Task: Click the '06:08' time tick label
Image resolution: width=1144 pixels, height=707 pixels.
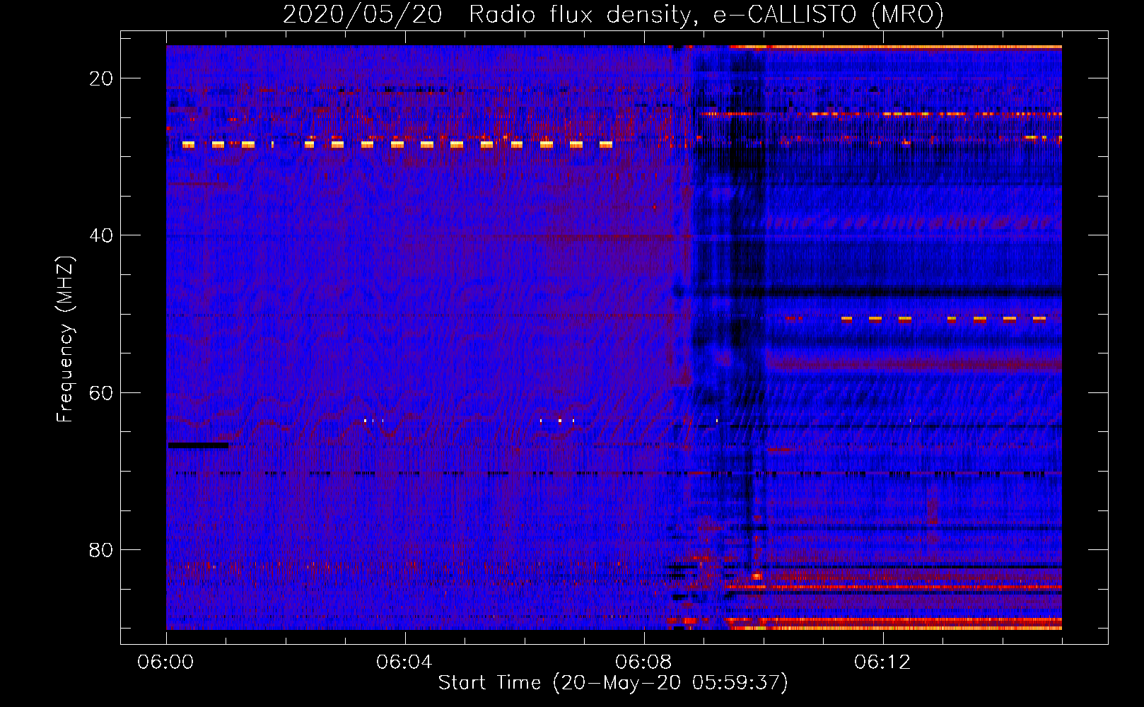Action: click(x=643, y=662)
